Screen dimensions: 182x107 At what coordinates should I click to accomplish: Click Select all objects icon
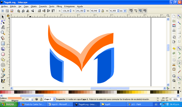point(3,11)
